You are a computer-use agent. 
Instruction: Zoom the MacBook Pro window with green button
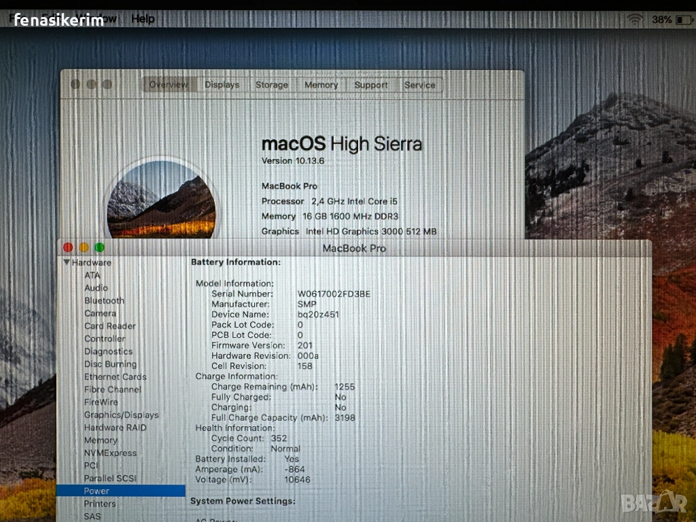[100, 248]
